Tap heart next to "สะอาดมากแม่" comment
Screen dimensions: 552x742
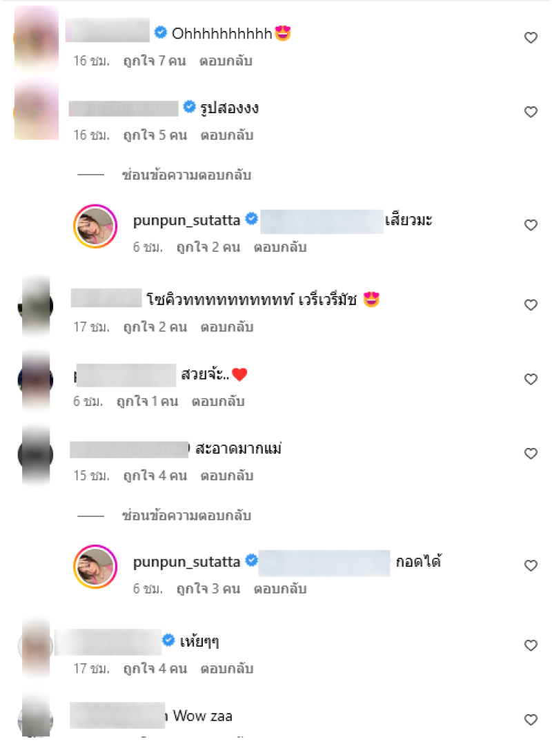(531, 453)
